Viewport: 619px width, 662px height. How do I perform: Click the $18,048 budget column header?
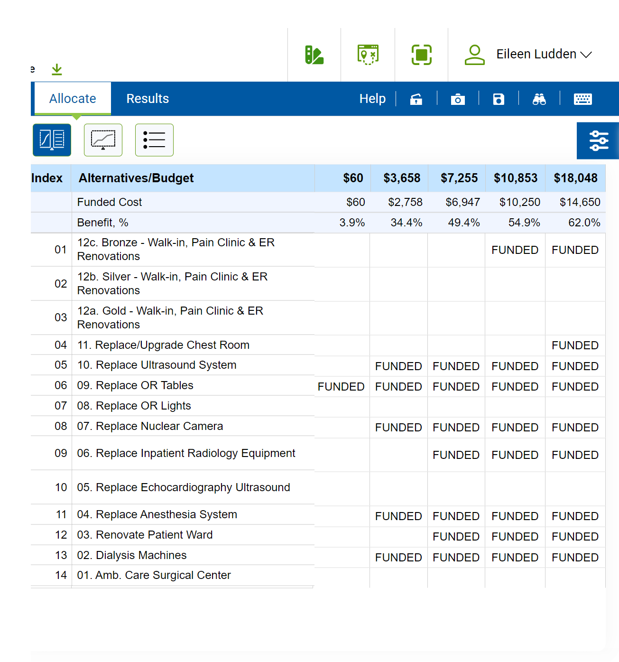coord(576,178)
